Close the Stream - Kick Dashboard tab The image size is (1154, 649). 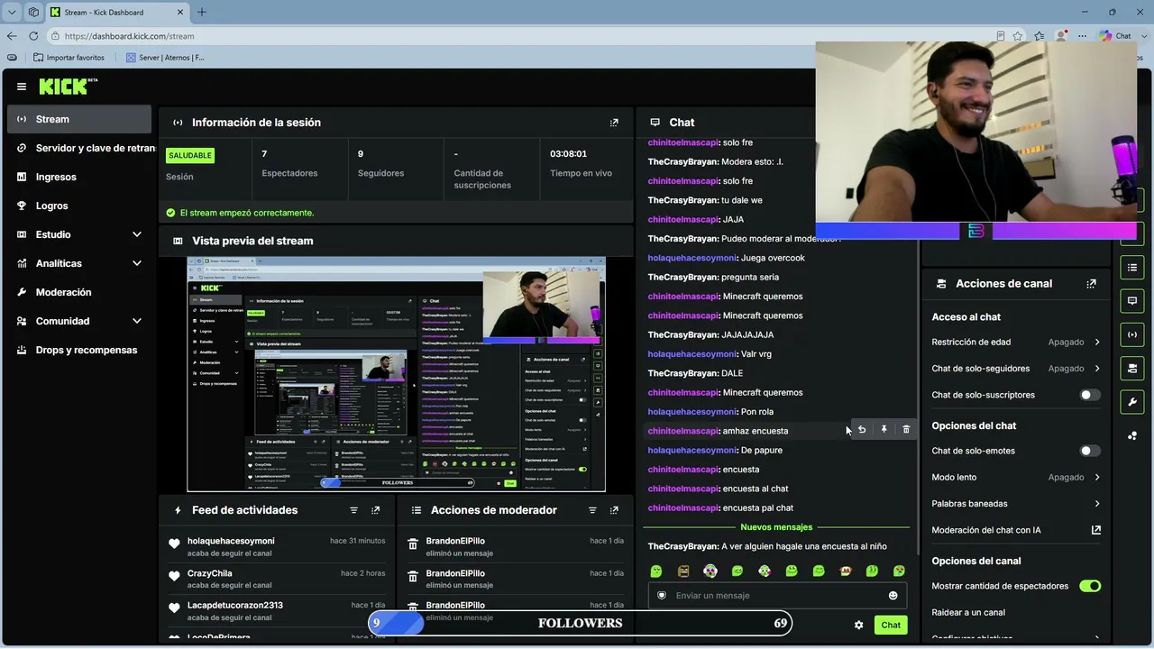pyautogui.click(x=180, y=12)
